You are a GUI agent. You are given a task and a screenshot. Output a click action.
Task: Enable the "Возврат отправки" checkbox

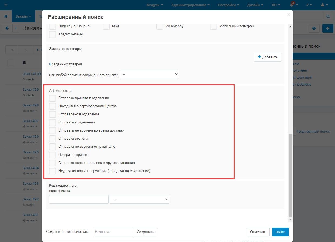pos(53,155)
